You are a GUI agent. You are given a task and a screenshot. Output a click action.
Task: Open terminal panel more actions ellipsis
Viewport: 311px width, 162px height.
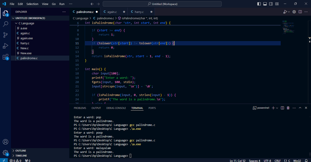coord(294,108)
